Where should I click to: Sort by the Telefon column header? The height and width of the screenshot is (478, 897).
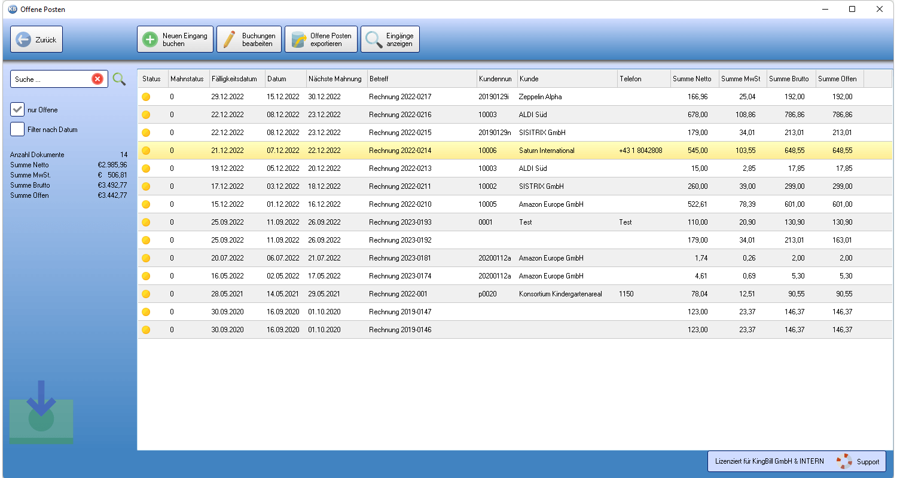(x=644, y=79)
